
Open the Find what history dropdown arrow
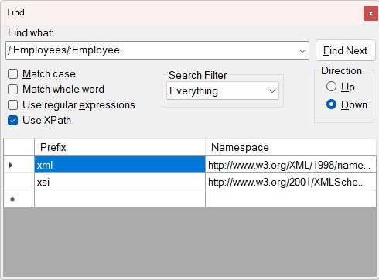pos(302,50)
